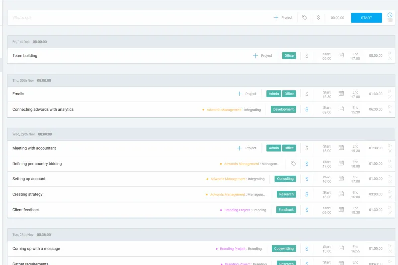398x265 pixels.
Task: Toggle billable on the new entry bar
Action: pos(318,18)
